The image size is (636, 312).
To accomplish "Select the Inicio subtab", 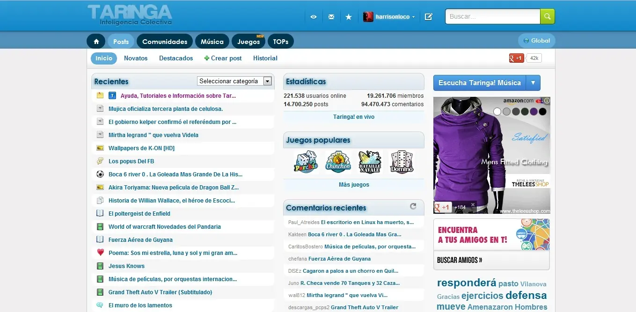I will tap(104, 58).
